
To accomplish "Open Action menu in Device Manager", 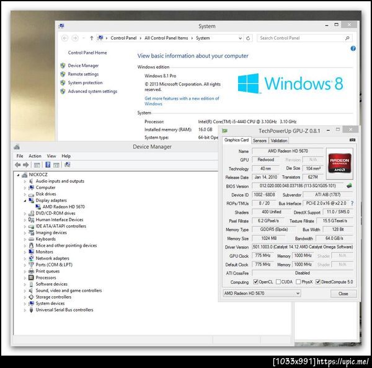I will click(x=35, y=156).
